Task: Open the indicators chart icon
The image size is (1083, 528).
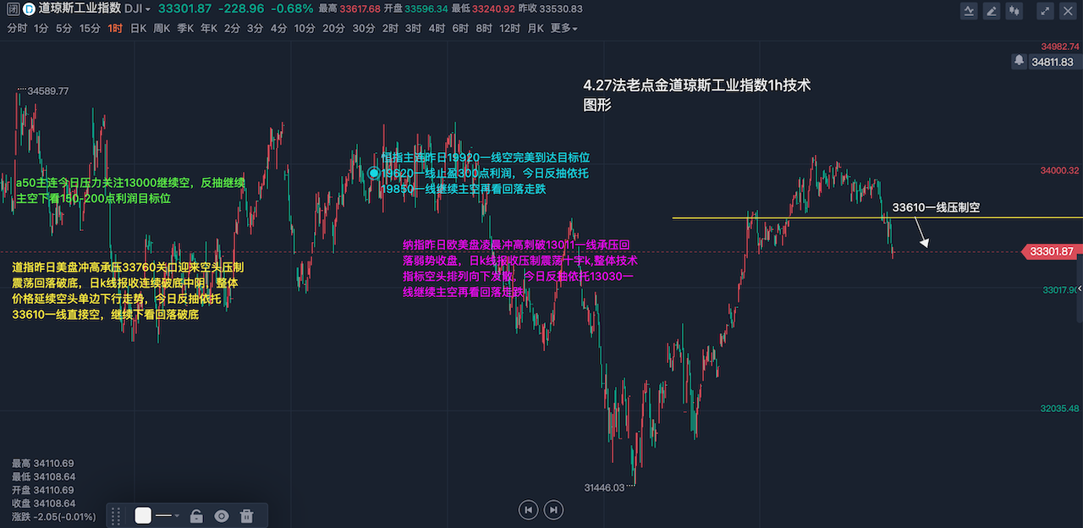Action: [970, 11]
